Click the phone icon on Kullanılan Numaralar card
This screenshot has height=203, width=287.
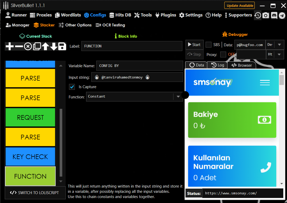[266, 167]
